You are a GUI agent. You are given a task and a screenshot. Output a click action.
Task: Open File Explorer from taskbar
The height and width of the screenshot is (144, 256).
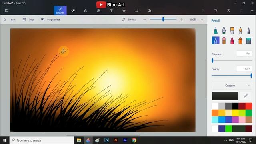pyautogui.click(x=79, y=140)
